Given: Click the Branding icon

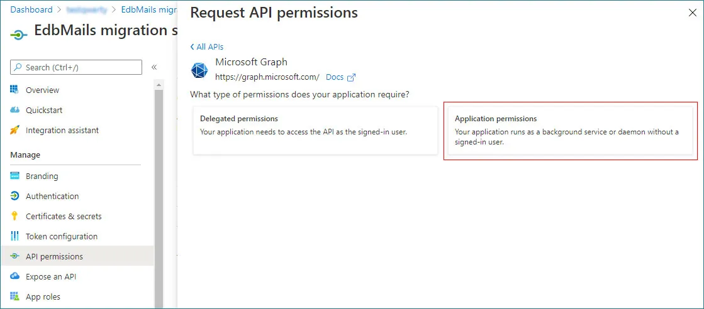Looking at the screenshot, I should tap(15, 176).
